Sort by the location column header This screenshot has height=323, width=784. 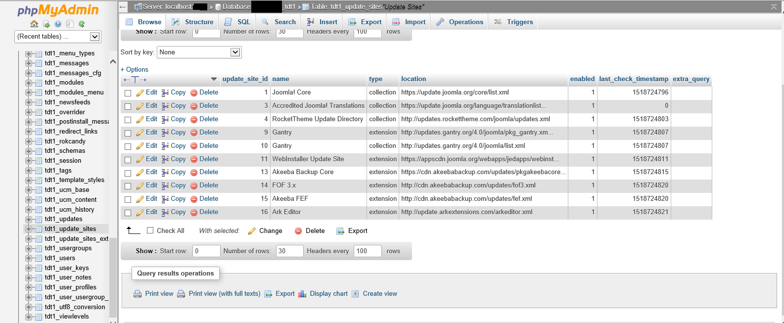pos(414,79)
